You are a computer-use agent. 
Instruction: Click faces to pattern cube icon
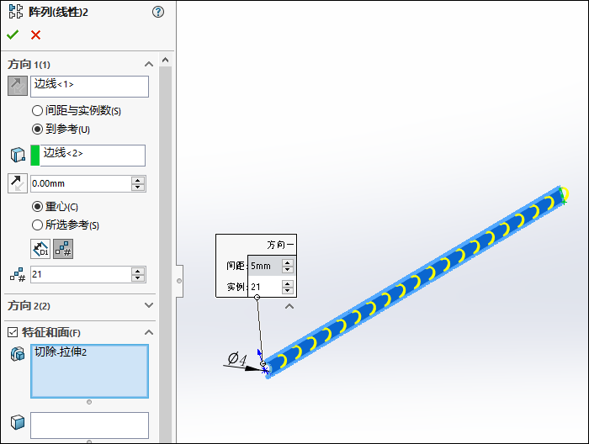click(x=18, y=422)
